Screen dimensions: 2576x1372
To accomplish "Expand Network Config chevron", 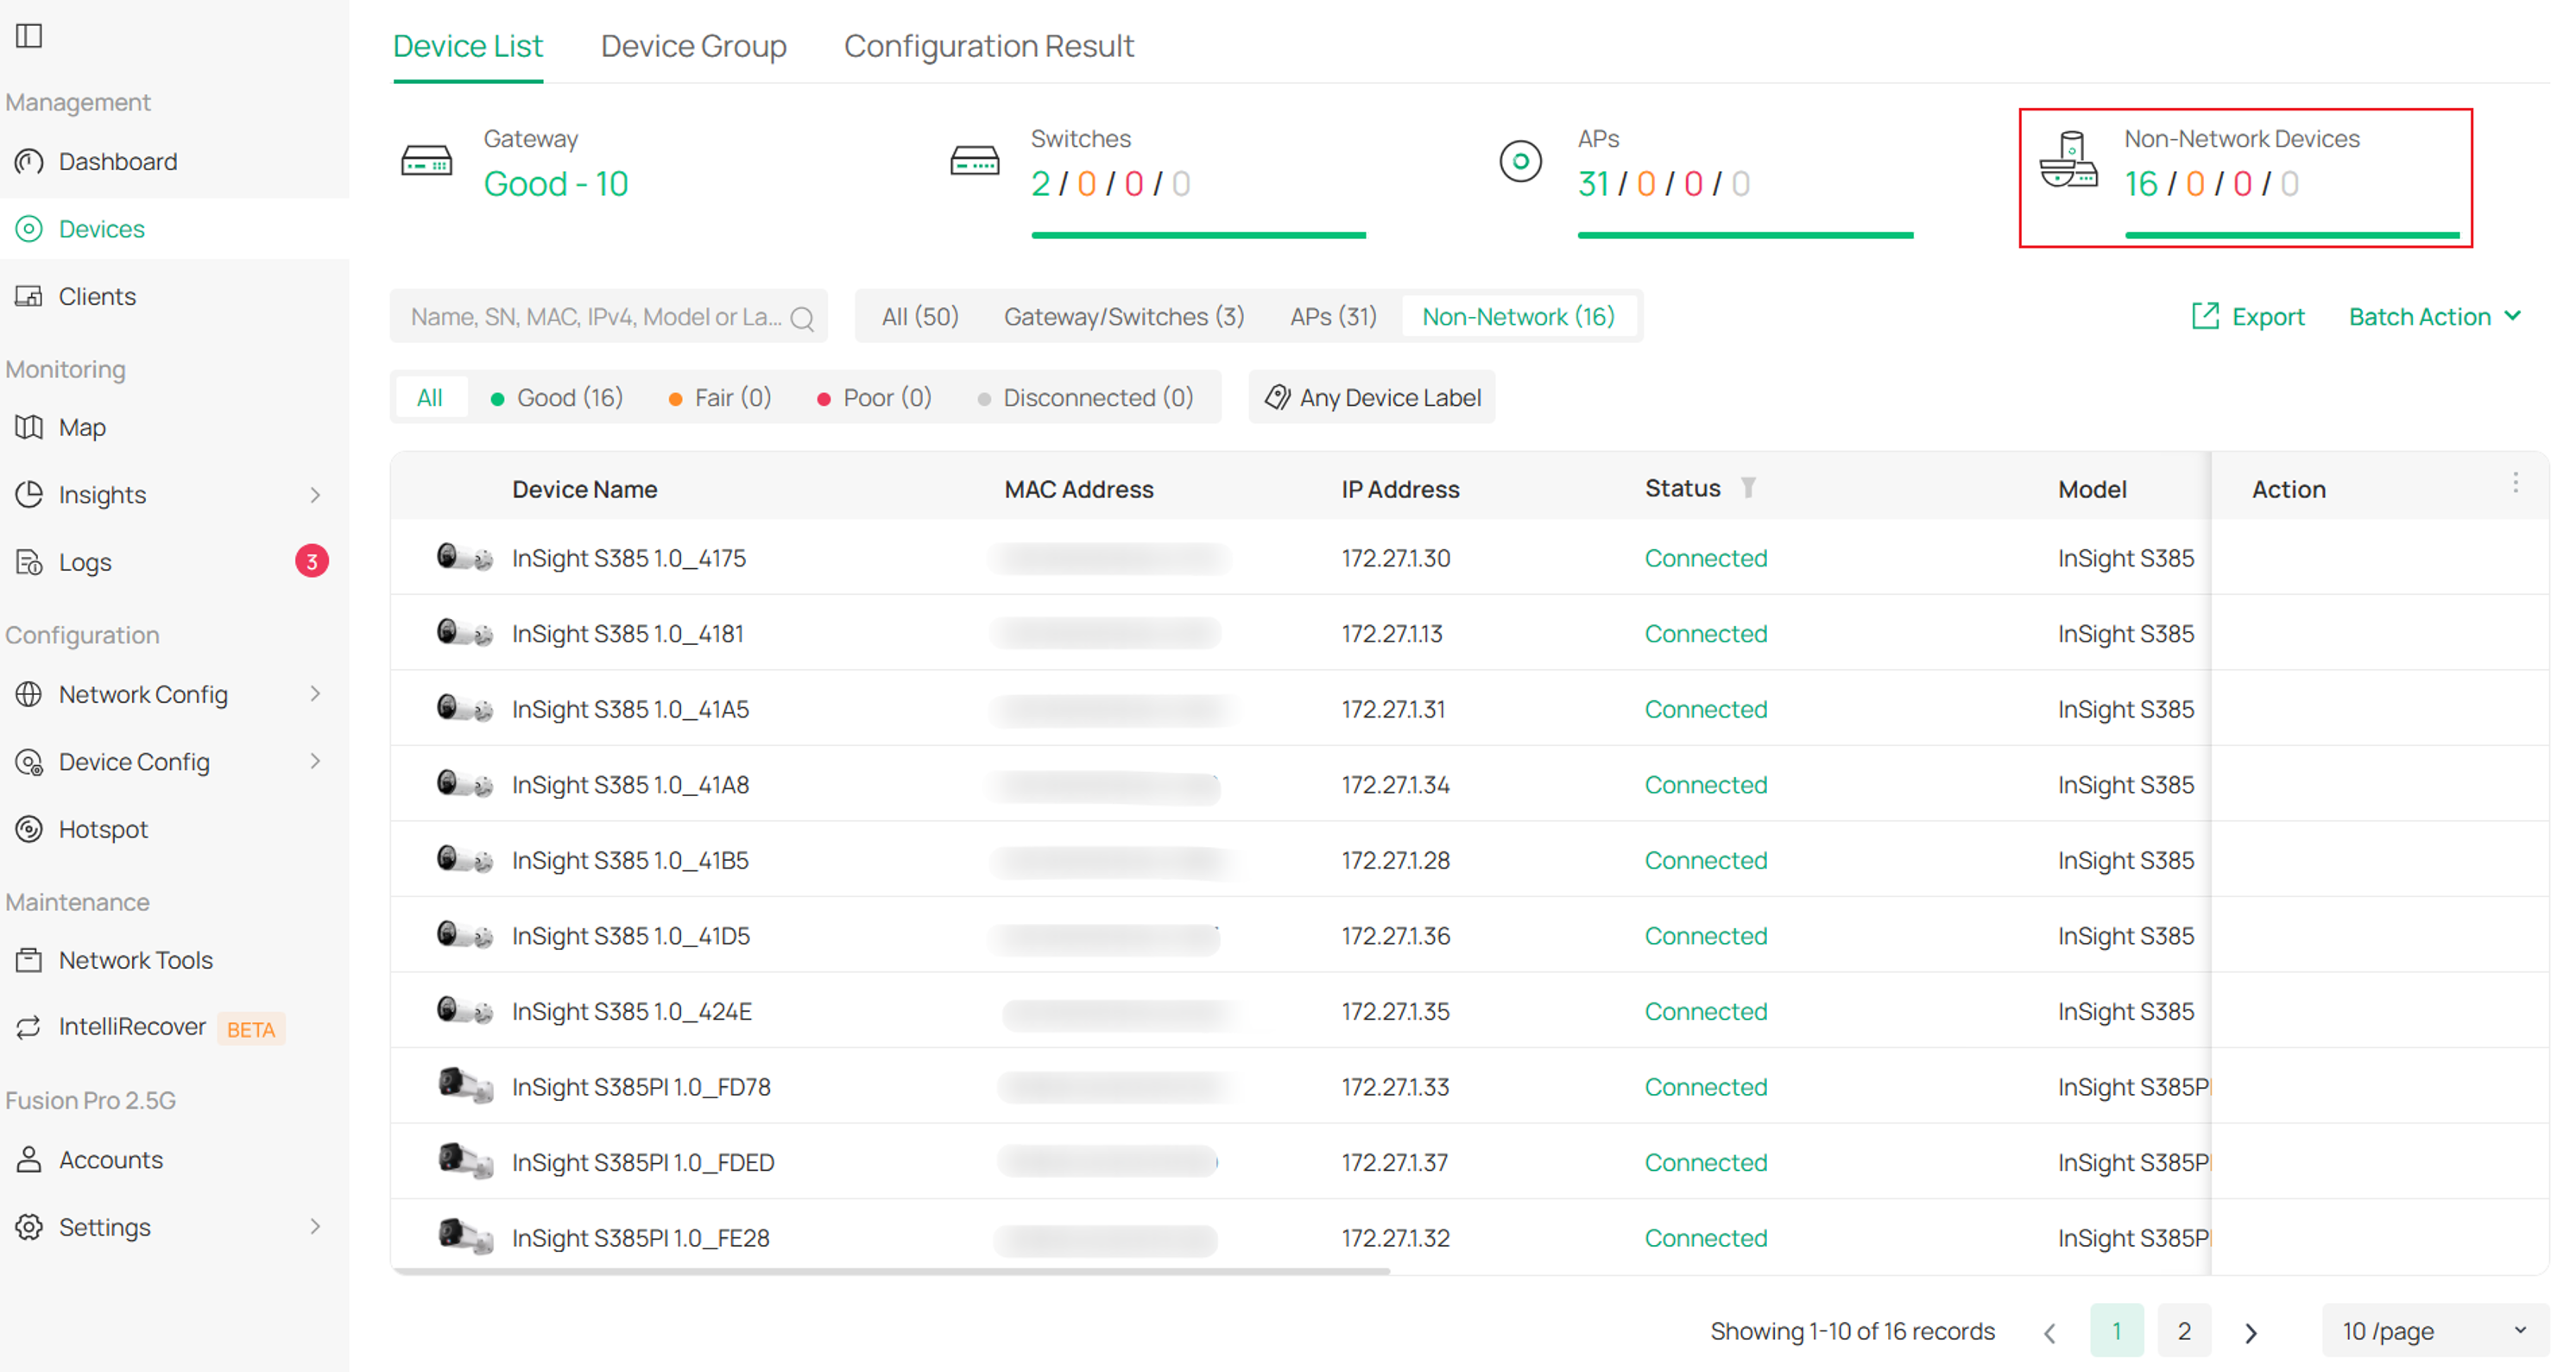I will [315, 694].
